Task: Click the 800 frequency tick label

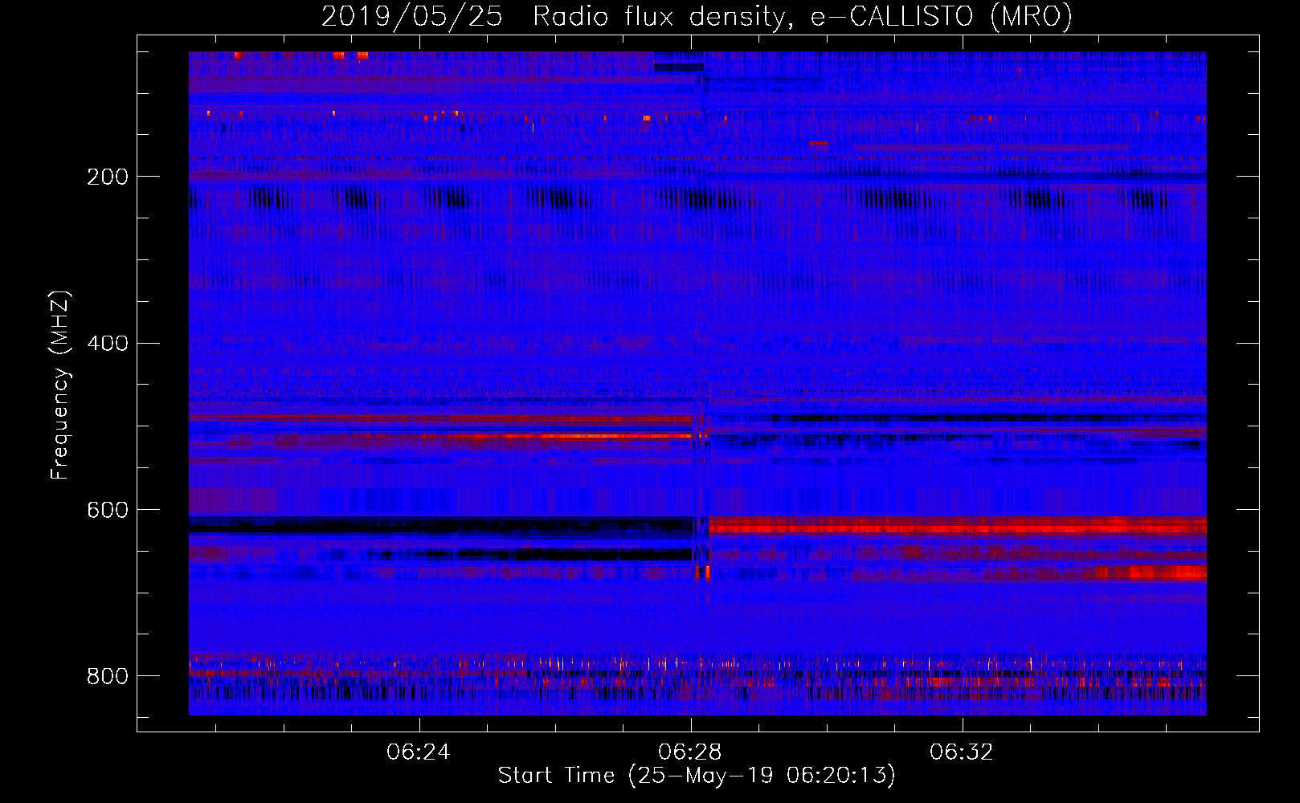Action: [108, 676]
